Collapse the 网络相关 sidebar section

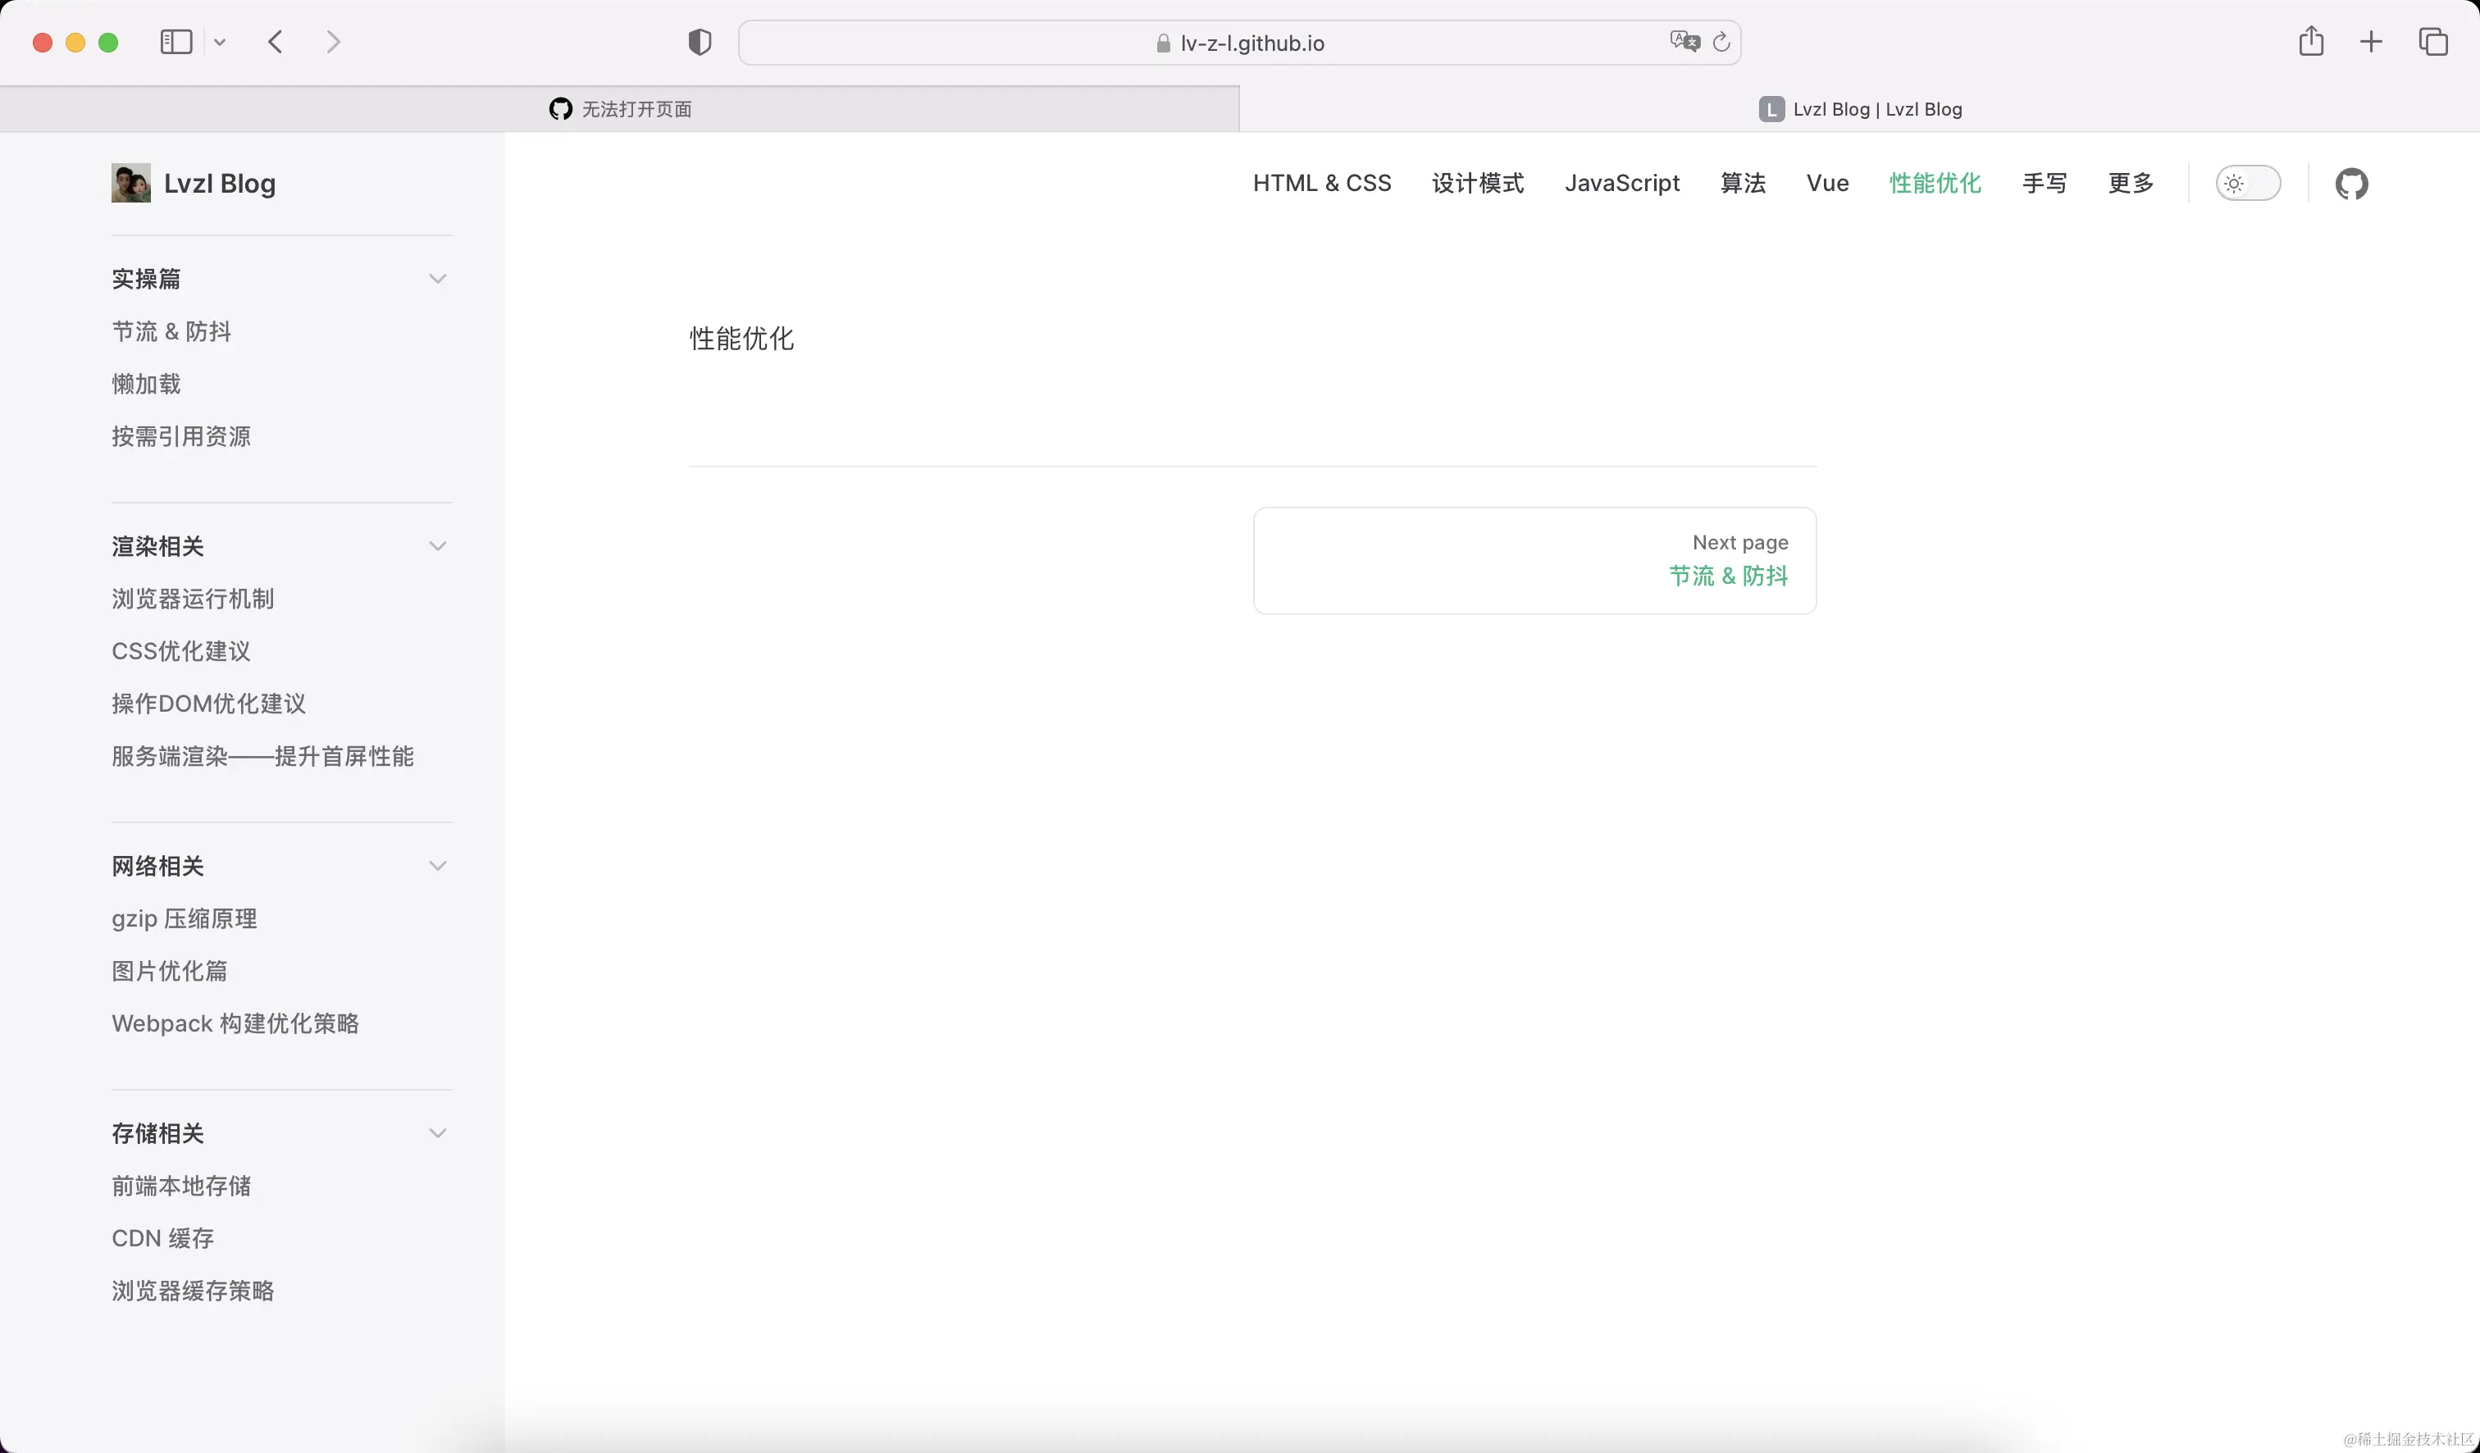438,867
